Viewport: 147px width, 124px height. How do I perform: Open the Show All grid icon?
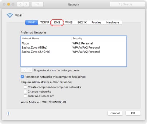(37, 4)
